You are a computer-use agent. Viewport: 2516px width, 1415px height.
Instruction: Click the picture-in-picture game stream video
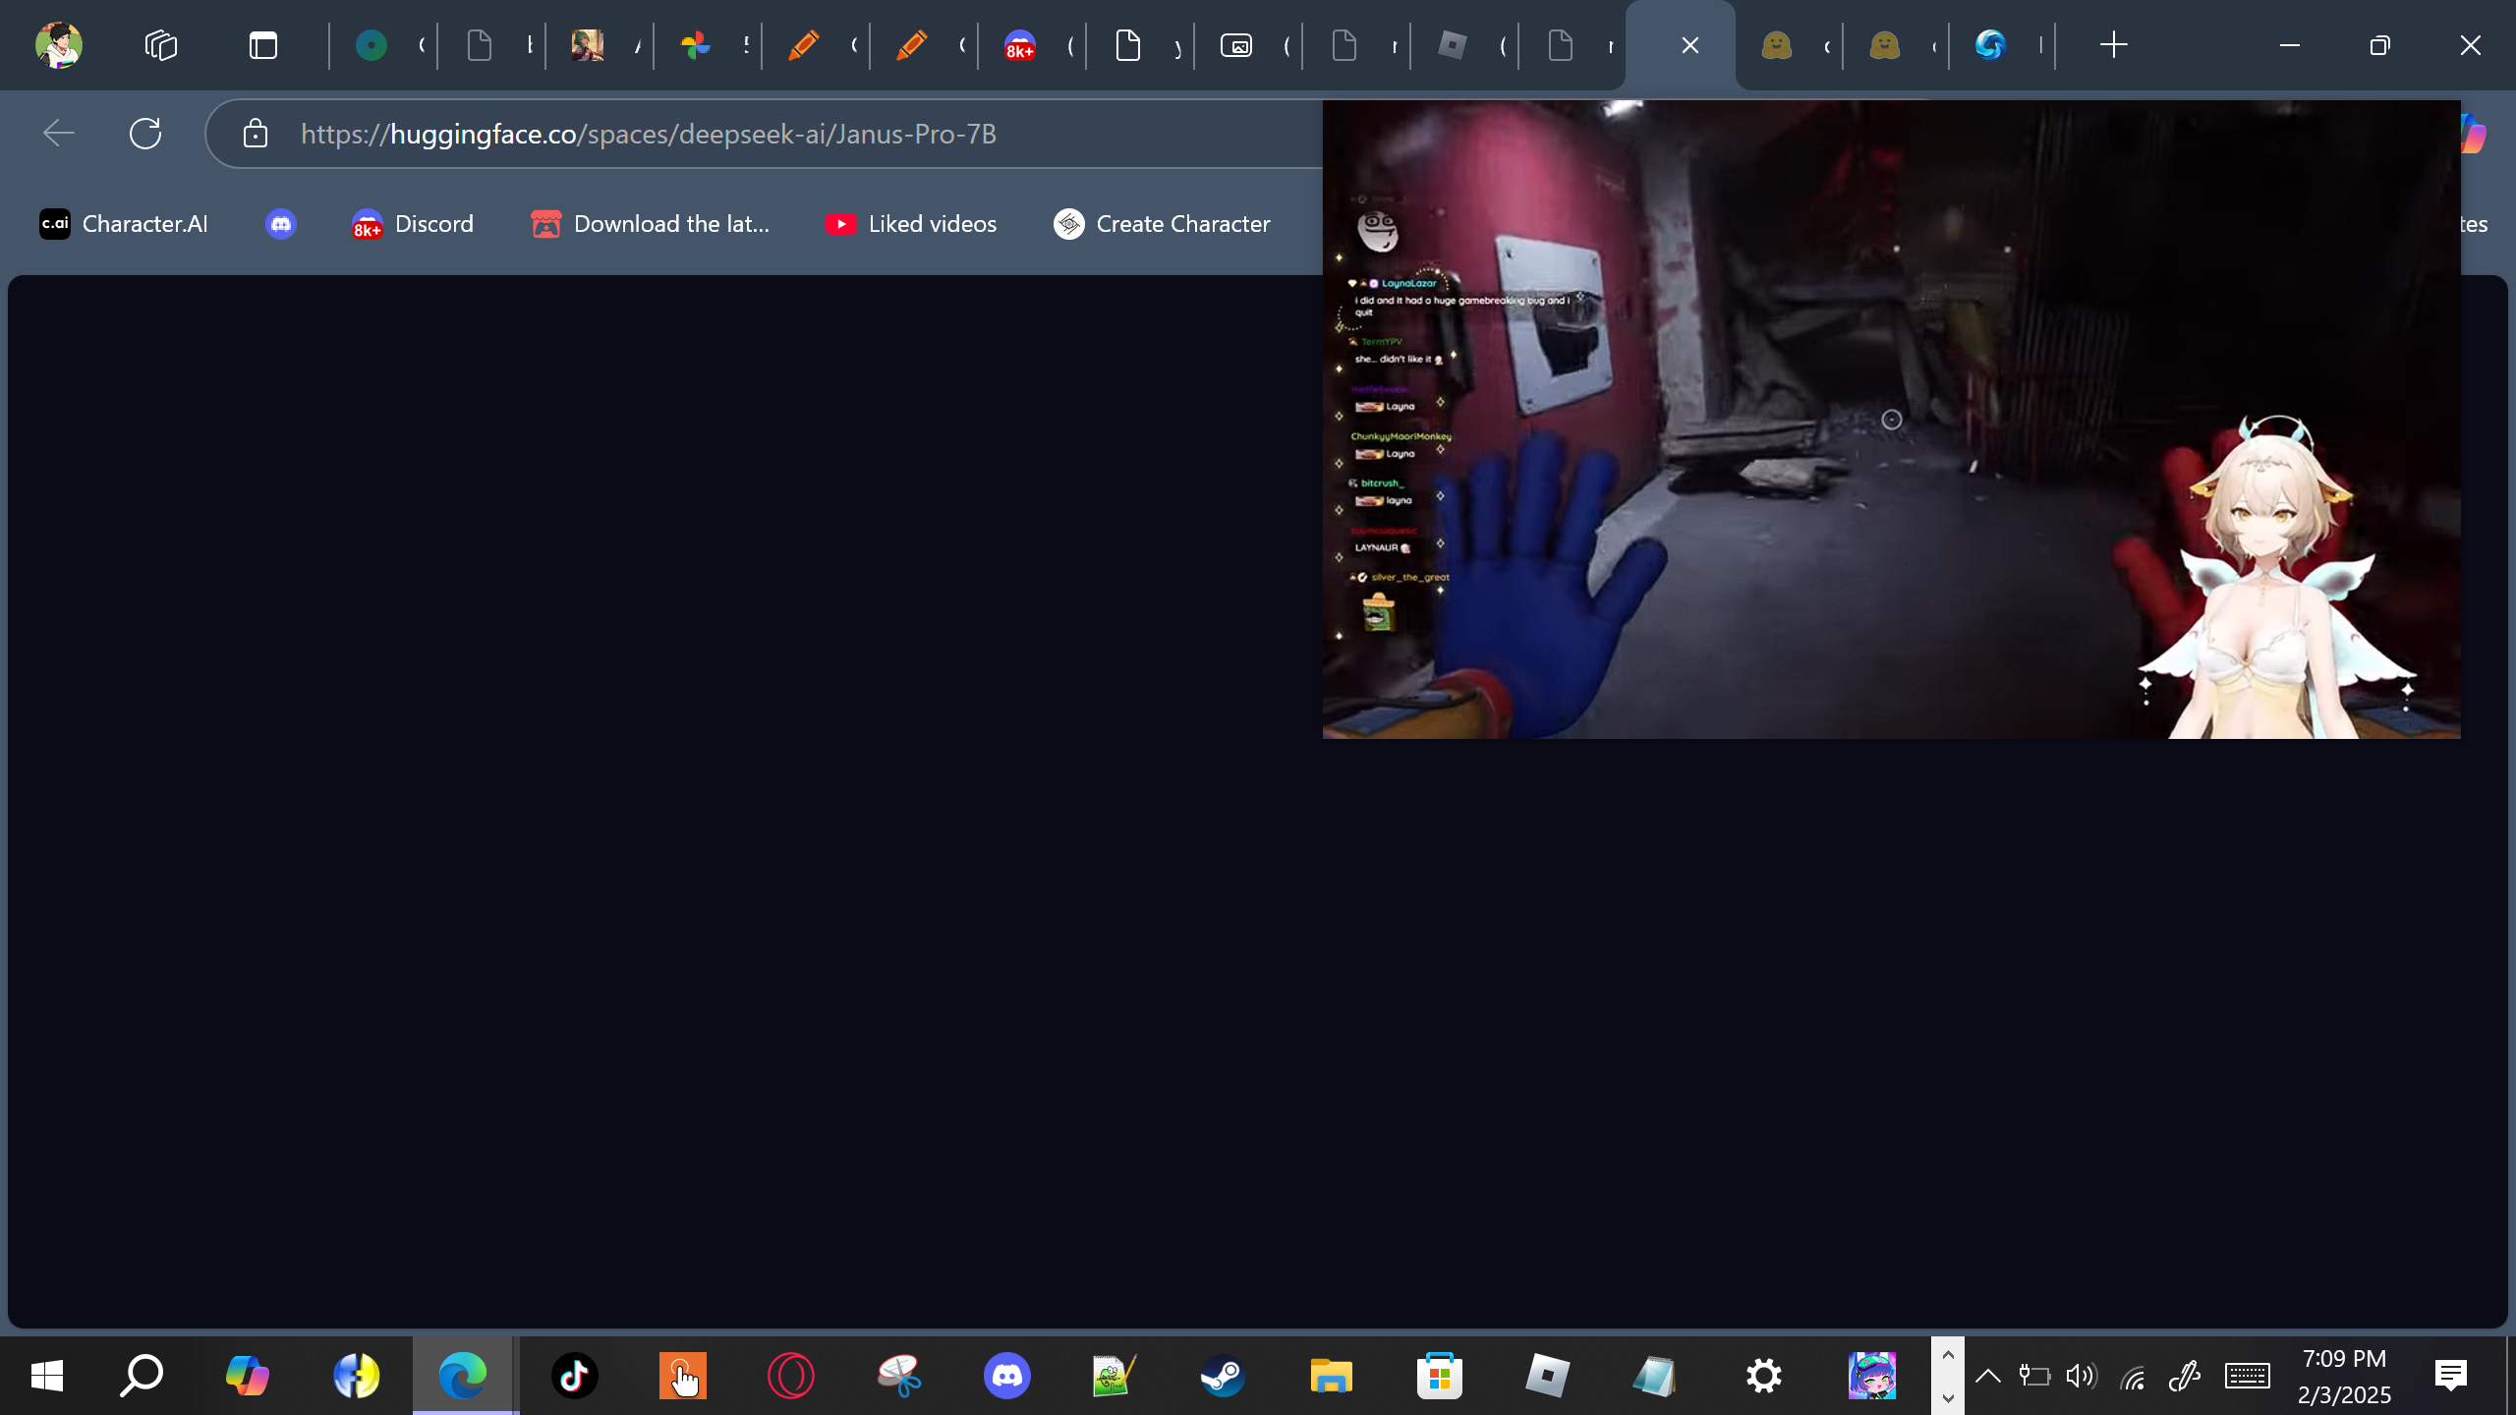point(1891,420)
